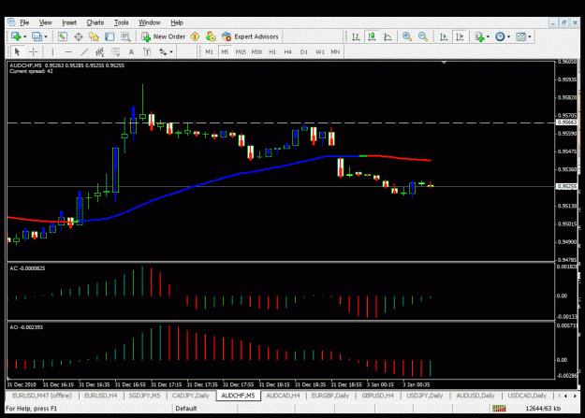Screen dimensions: 585x418
Task: Open the File menu
Action: click(24, 22)
